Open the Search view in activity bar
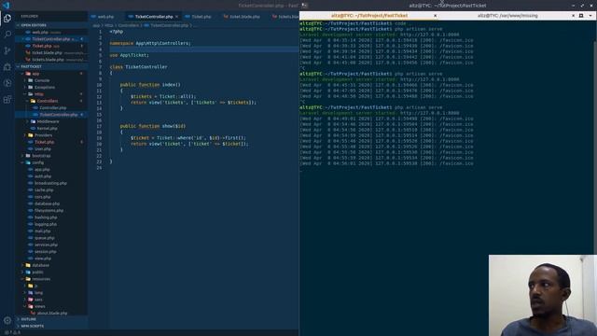 click(7, 35)
